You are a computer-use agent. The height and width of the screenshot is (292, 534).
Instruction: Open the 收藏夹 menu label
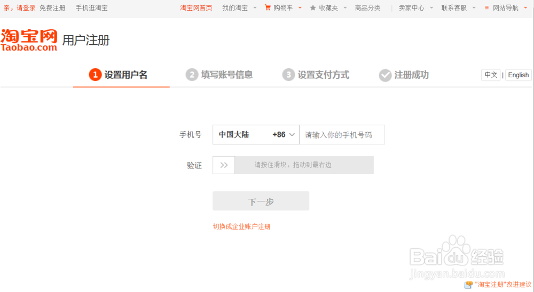[x=328, y=8]
